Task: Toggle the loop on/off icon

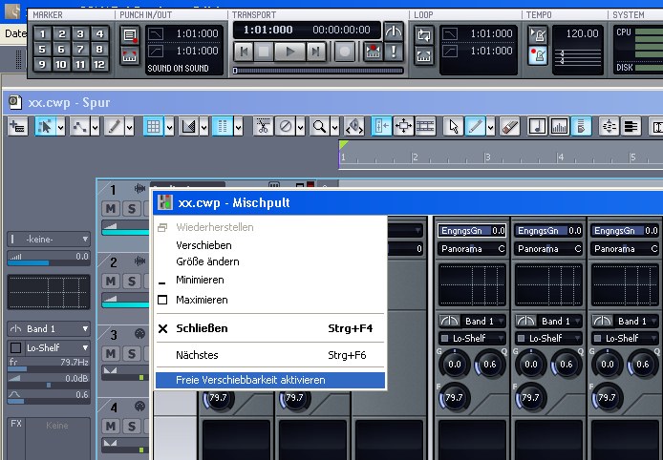Action: (x=423, y=34)
